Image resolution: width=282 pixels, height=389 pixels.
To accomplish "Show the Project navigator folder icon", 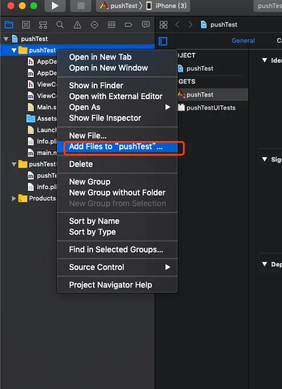I will [9, 24].
